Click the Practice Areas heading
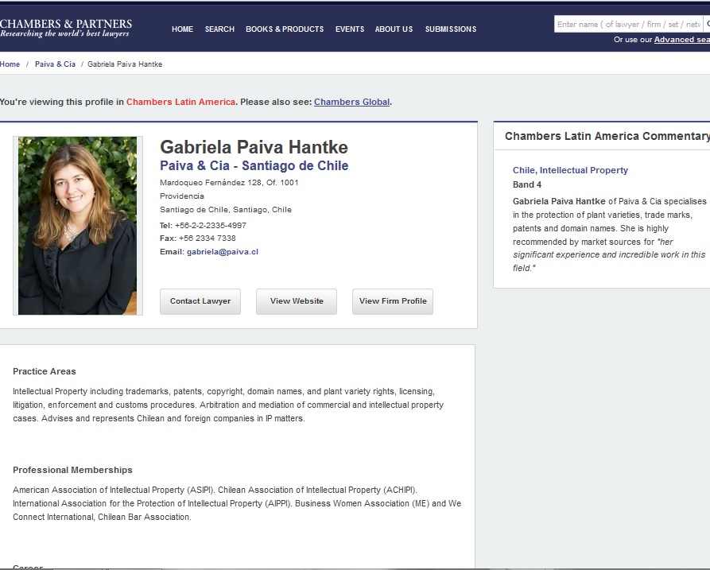The height and width of the screenshot is (570, 710). tap(45, 371)
